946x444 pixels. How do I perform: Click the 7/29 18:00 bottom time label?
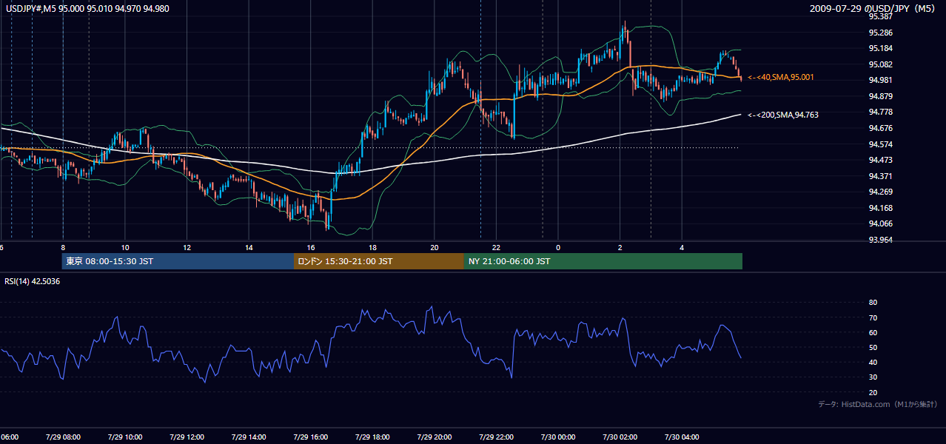(x=372, y=437)
